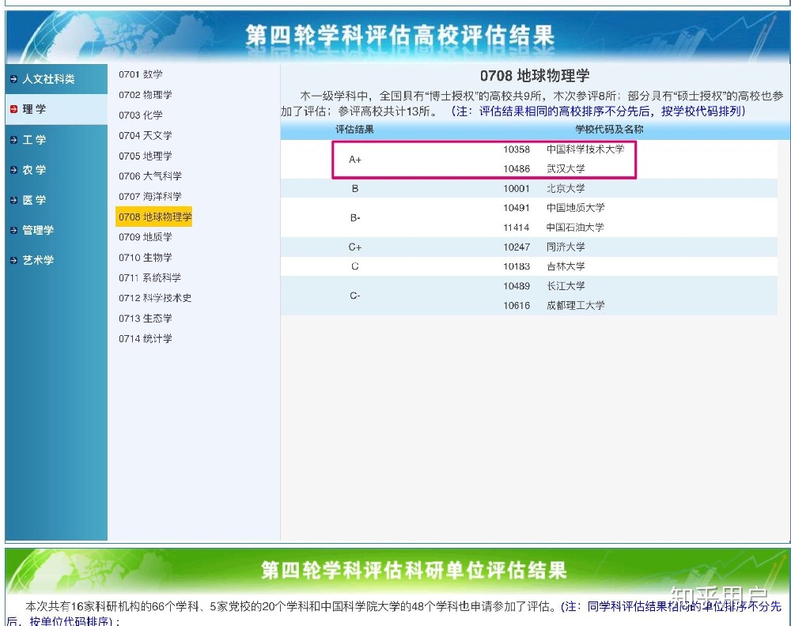Click arrow icon beside 管理学

[x=13, y=230]
